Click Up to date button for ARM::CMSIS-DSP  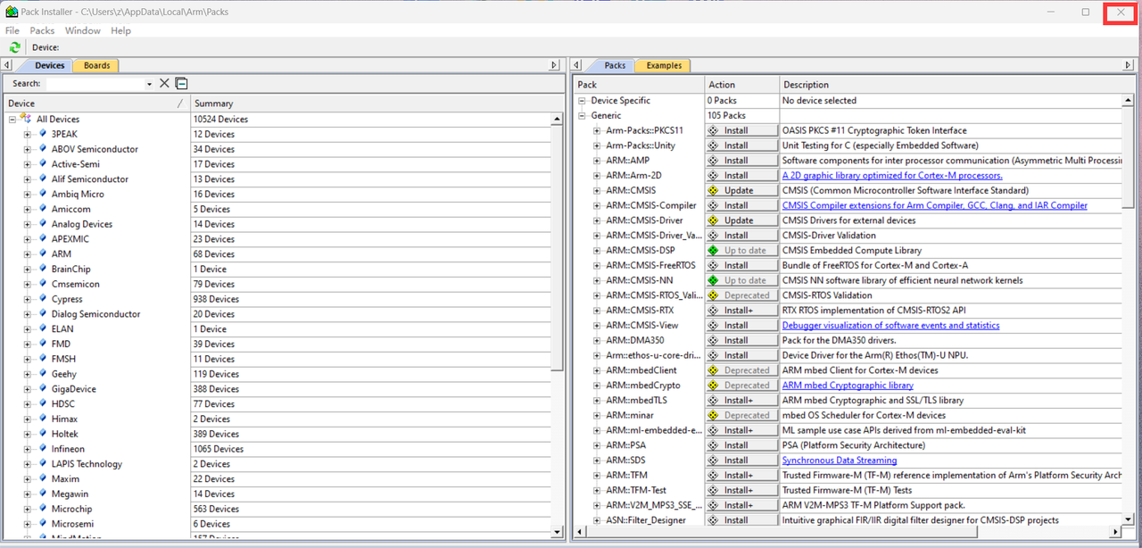pos(742,251)
